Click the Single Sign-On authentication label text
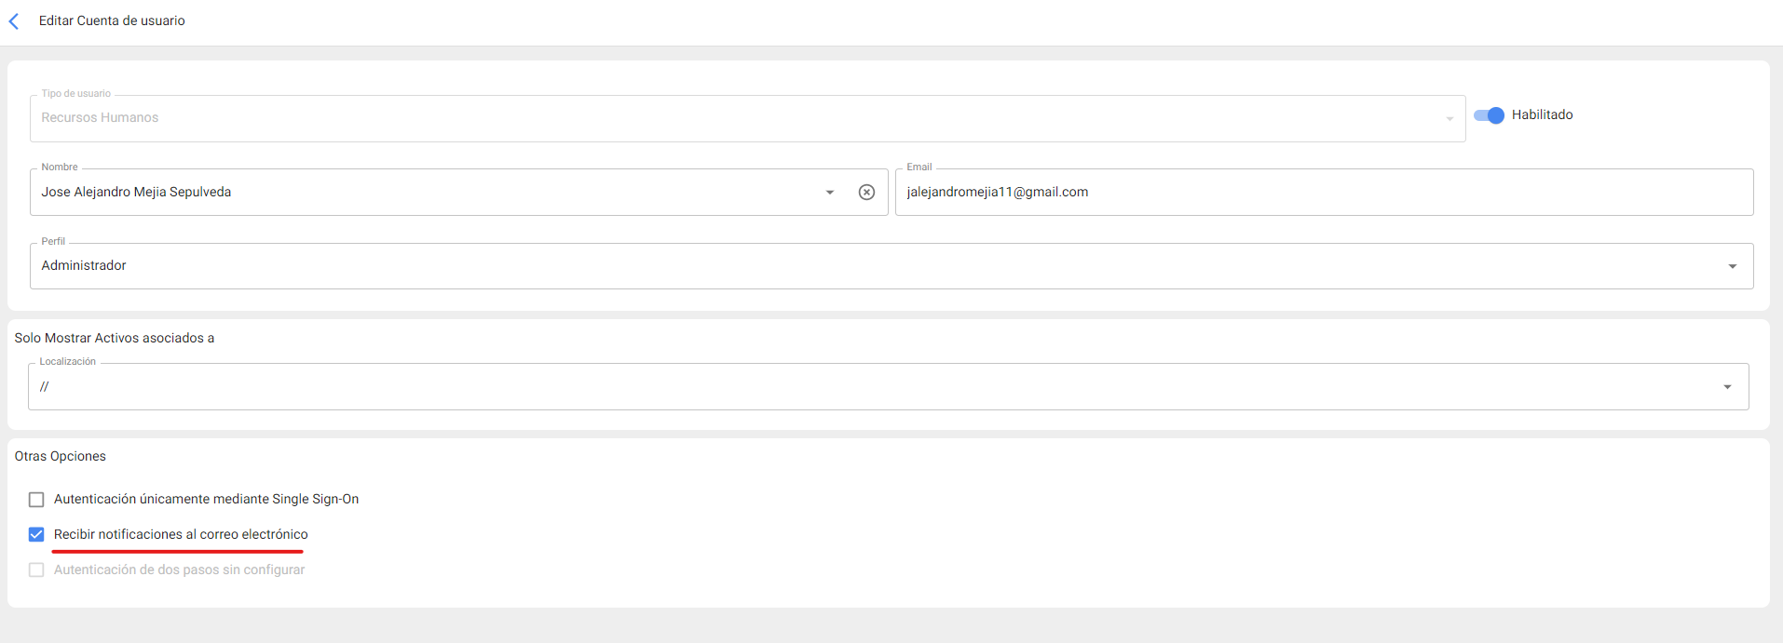 coord(206,500)
